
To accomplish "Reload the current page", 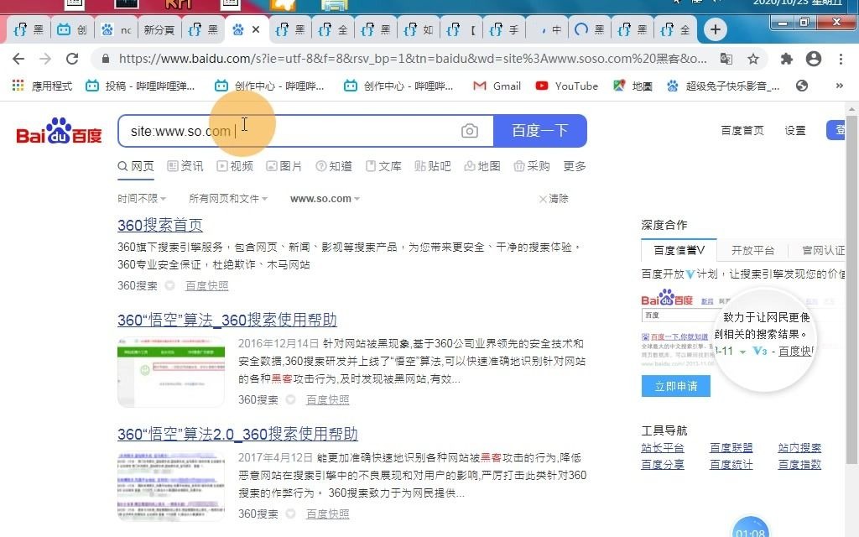I will (x=72, y=60).
